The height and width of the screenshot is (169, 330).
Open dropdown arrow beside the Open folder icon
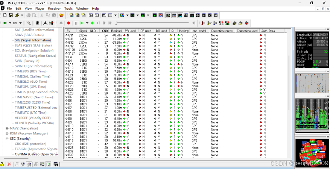tap(22, 15)
